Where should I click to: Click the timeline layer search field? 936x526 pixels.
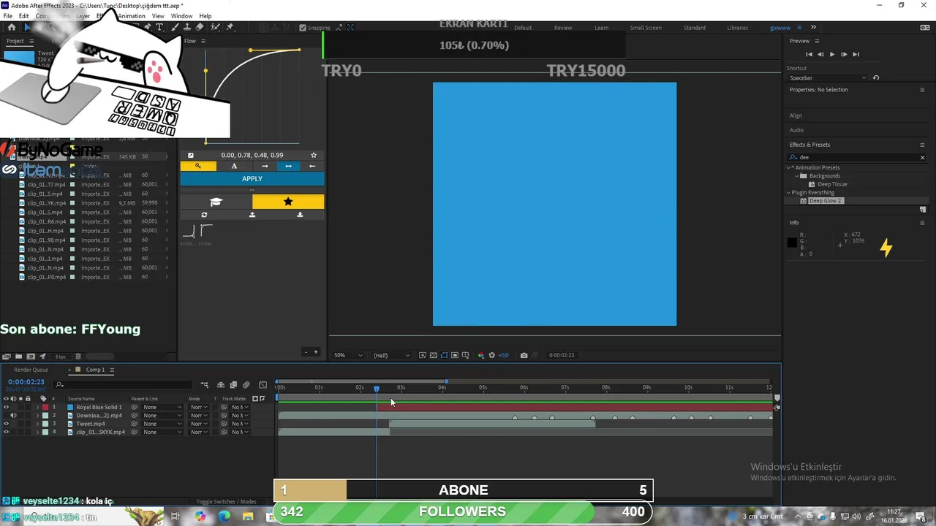click(123, 385)
